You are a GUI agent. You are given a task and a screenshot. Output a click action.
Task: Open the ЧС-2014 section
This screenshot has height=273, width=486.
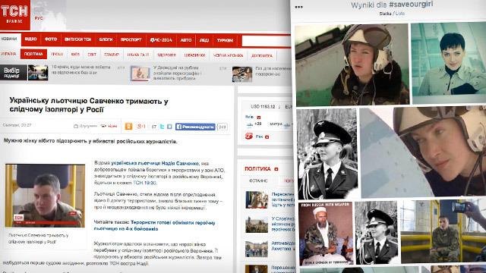tap(161, 40)
